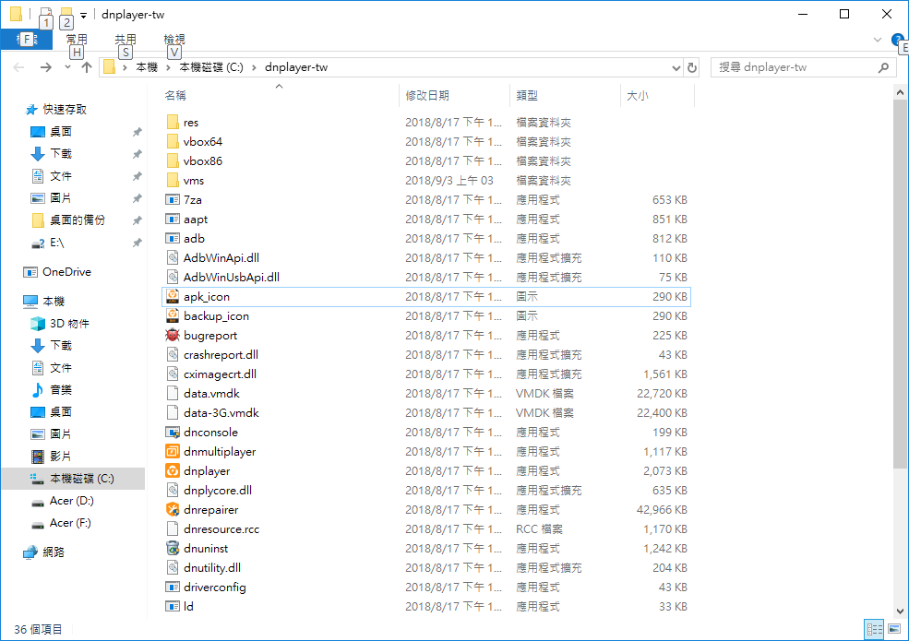Switch to the 檢視 ribbon tab
Image resolution: width=909 pixels, height=641 pixels.
[173, 40]
